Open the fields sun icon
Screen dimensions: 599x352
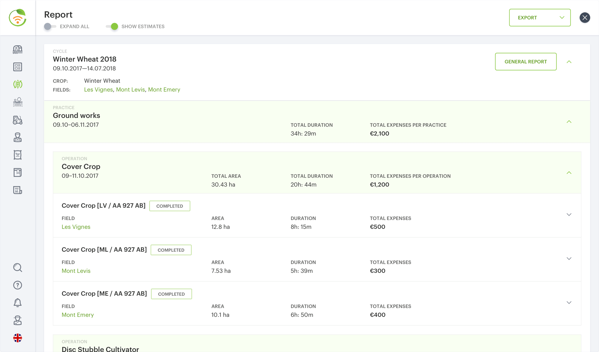coord(18,102)
